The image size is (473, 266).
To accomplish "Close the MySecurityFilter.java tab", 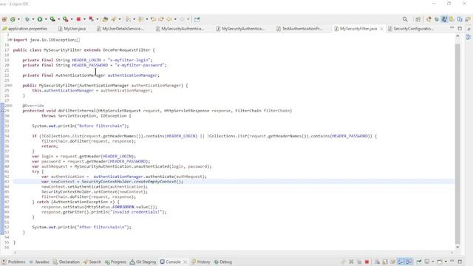I will [381, 29].
